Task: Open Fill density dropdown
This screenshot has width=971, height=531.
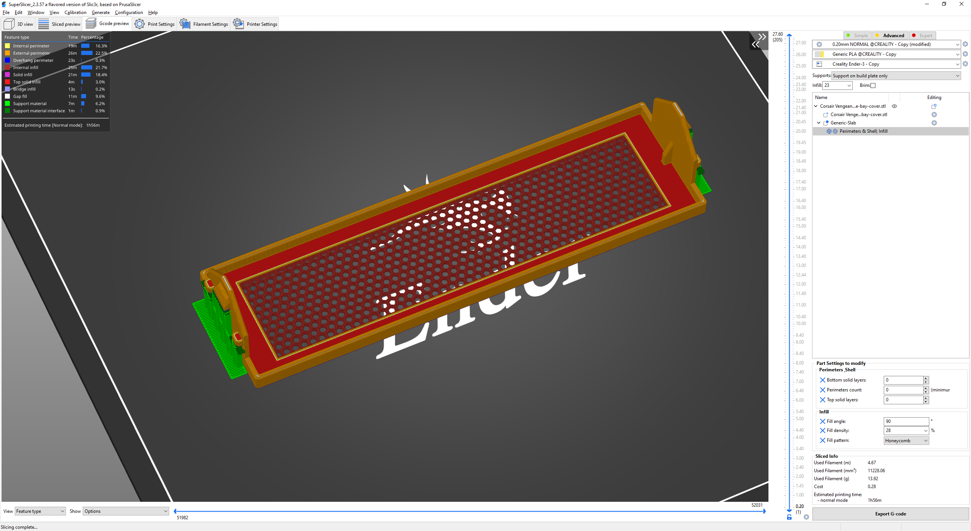Action: (925, 430)
